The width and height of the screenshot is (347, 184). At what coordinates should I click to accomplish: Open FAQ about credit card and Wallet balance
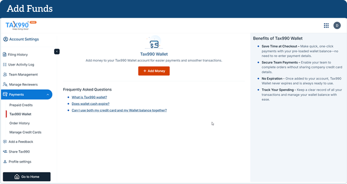pyautogui.click(x=119, y=110)
